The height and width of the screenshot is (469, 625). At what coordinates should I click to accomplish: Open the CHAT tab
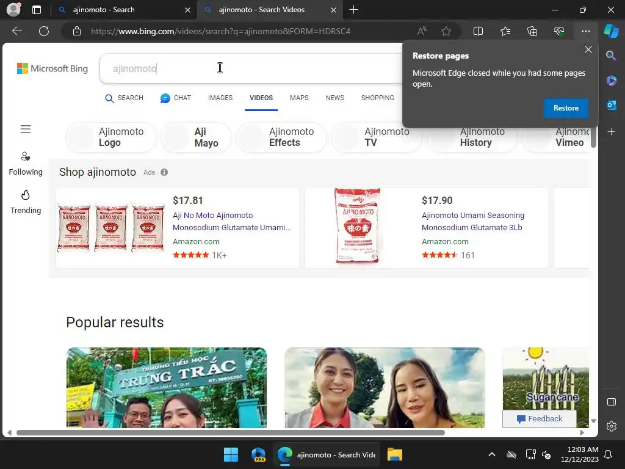tap(176, 98)
